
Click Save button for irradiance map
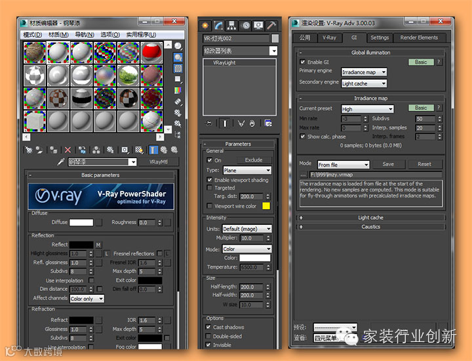(x=388, y=164)
